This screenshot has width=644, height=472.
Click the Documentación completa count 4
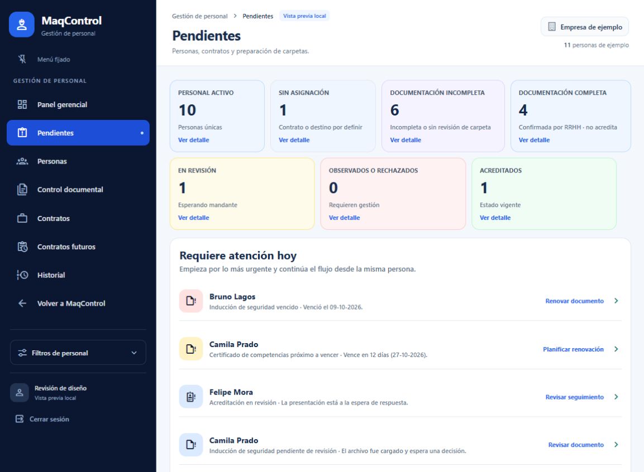(x=523, y=110)
